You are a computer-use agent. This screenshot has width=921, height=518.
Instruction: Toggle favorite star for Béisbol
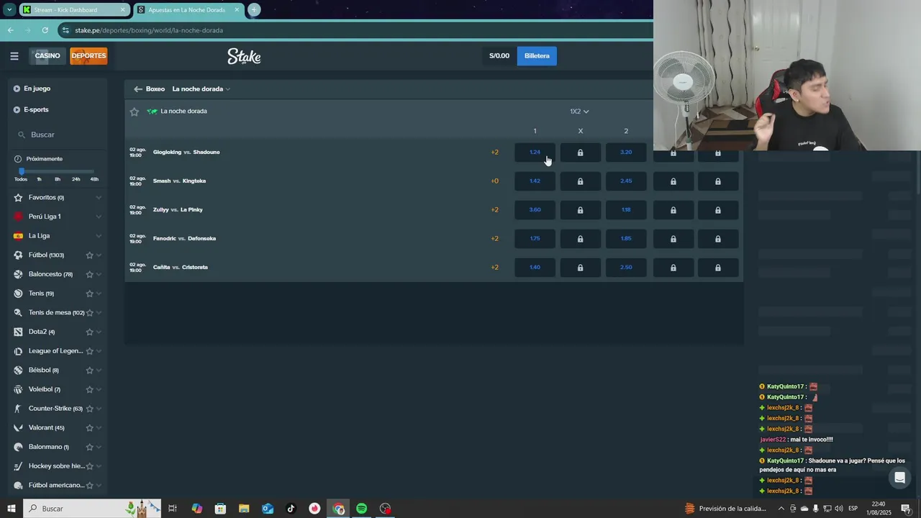pyautogui.click(x=90, y=370)
